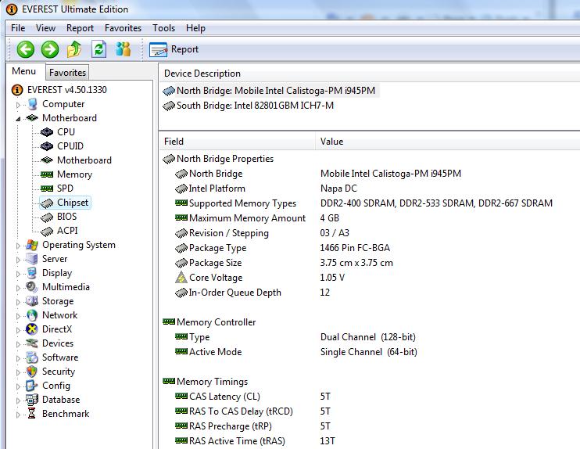Open the users toolbar icon
Screen dimensions: 580x449
(x=123, y=49)
